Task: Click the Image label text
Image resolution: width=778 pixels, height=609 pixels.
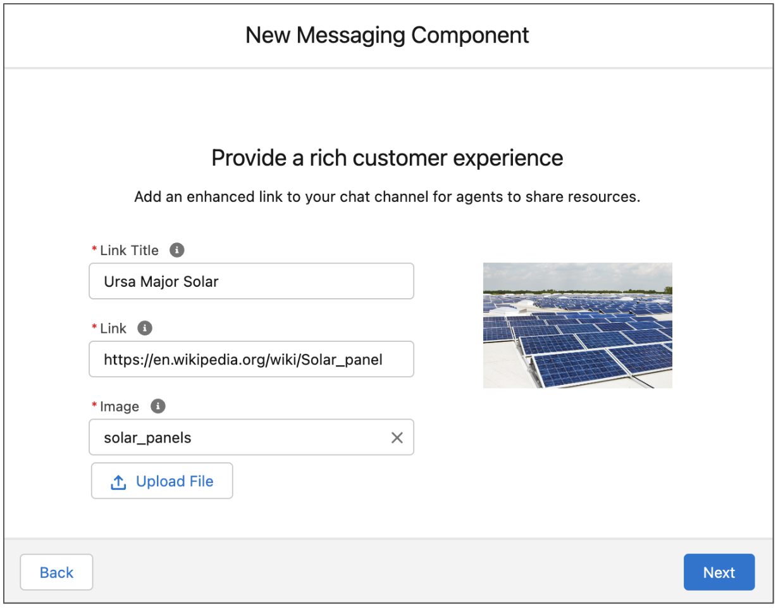Action: [x=120, y=406]
